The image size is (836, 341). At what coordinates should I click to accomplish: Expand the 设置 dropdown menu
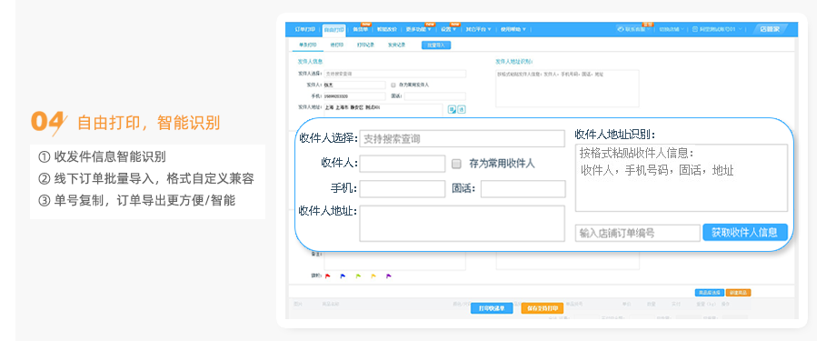[x=448, y=29]
